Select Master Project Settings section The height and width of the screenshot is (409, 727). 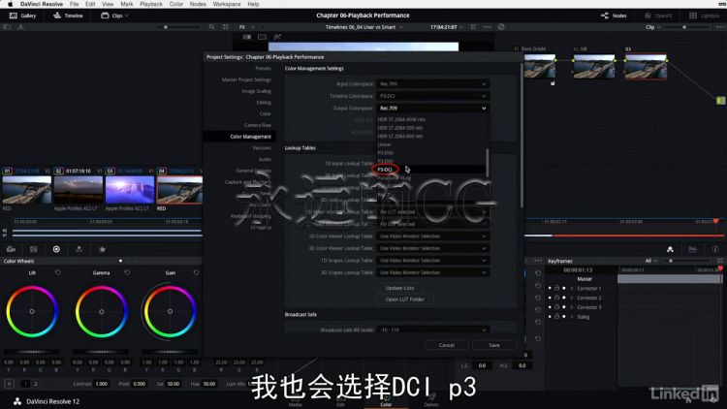click(246, 79)
